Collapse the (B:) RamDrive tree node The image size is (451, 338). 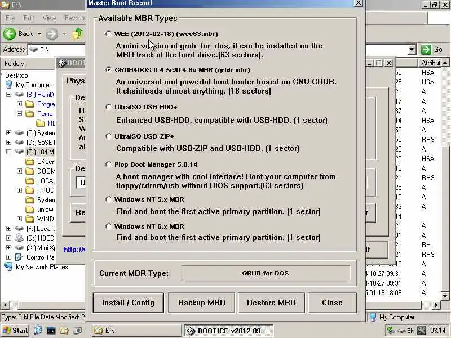(x=8, y=94)
